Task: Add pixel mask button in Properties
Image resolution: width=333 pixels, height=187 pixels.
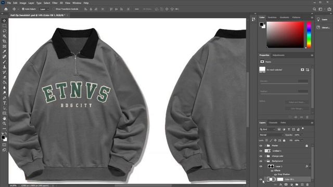Action: [302, 70]
